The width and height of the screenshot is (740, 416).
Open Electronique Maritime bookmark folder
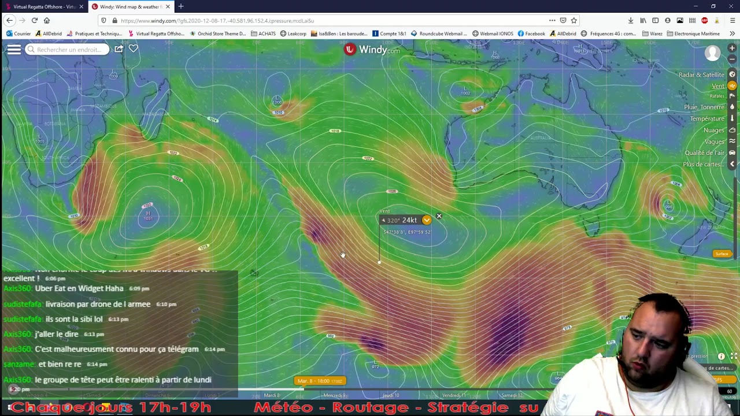click(693, 34)
